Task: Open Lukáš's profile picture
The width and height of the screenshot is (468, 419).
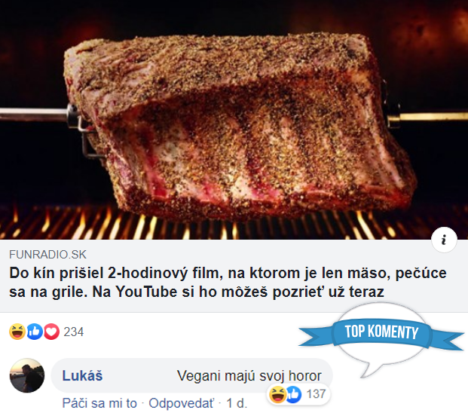Action: click(x=27, y=375)
